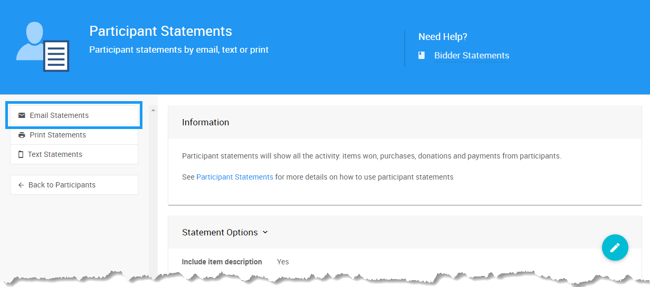650x287 pixels.
Task: Expand the Statement Options chevron
Action: pos(265,232)
